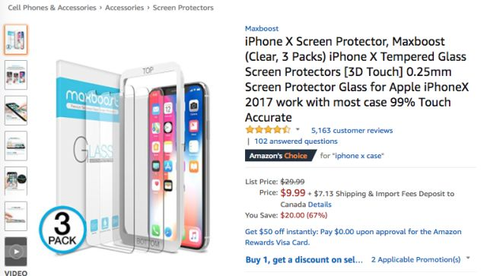Go to the Accessories breadcrumb category
This screenshot has height=276, width=487.
point(124,8)
